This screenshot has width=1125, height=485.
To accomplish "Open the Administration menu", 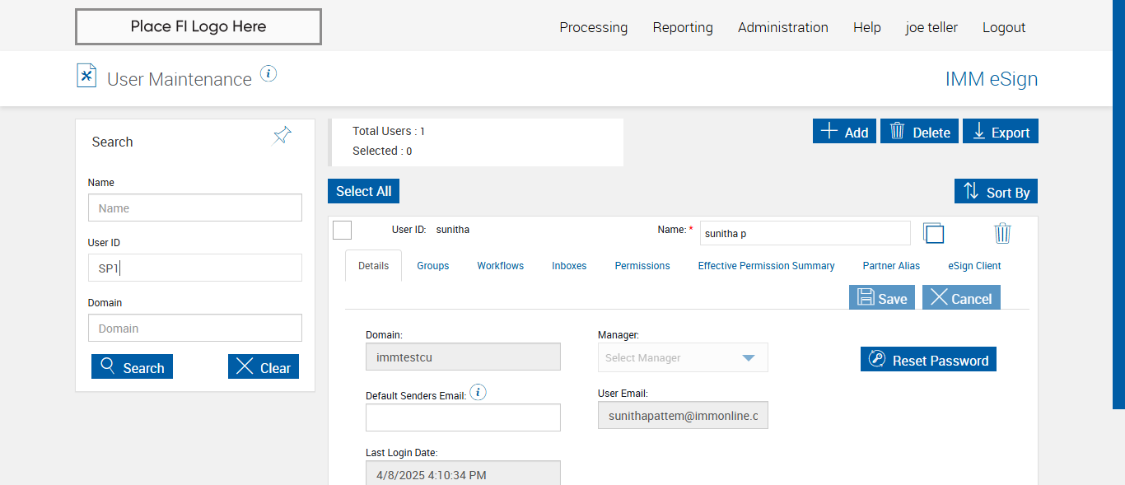I will tap(782, 27).
